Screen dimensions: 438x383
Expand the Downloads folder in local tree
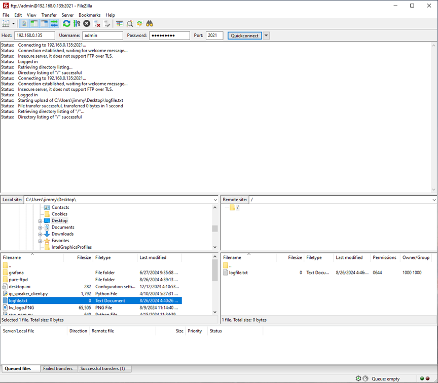click(40, 235)
